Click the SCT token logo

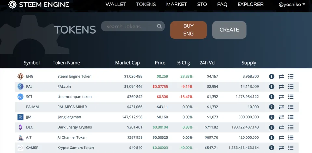tap(20, 97)
